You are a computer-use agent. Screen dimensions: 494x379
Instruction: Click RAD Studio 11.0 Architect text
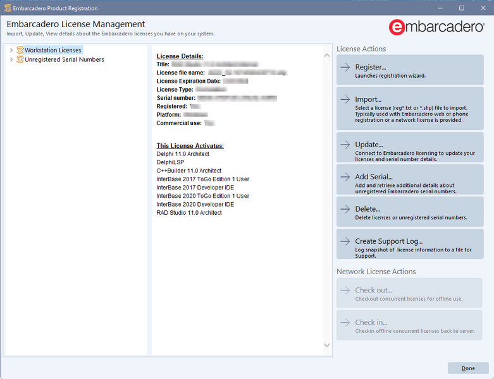coord(189,213)
